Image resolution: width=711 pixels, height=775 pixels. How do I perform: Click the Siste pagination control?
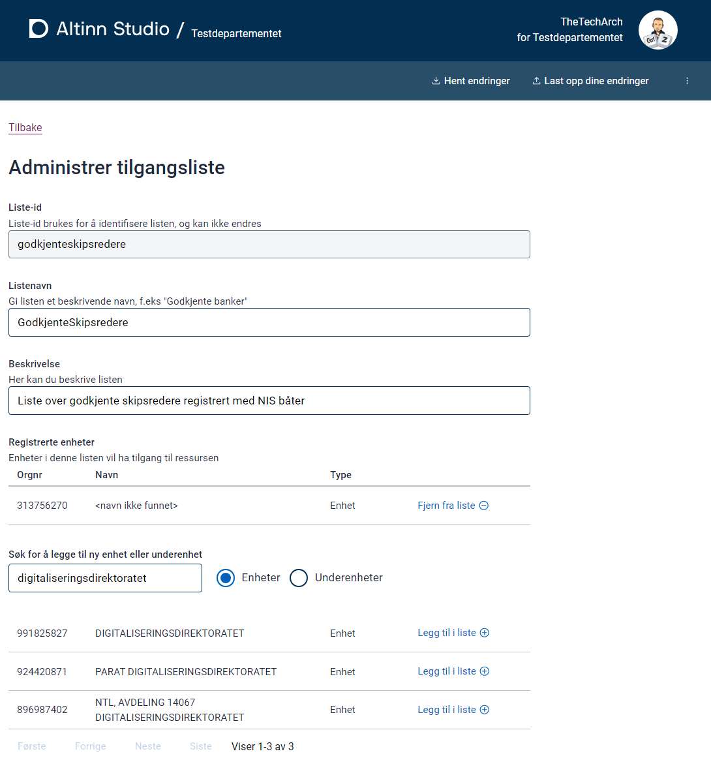coord(200,746)
